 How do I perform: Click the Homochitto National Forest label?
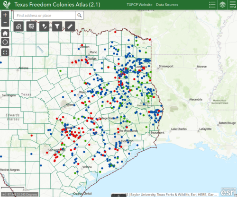[220, 102]
